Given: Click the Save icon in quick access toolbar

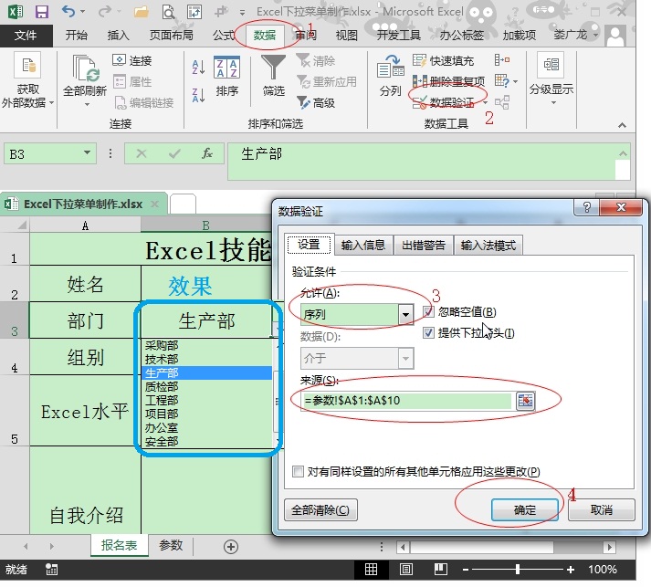Looking at the screenshot, I should (41, 11).
